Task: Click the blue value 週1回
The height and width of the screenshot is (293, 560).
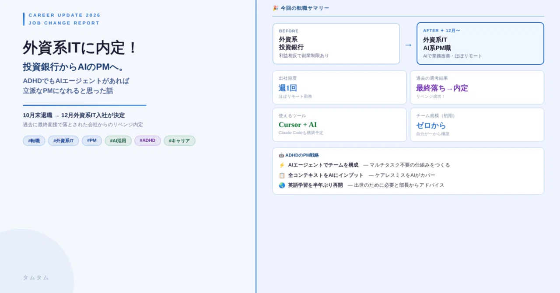Action: (288, 88)
